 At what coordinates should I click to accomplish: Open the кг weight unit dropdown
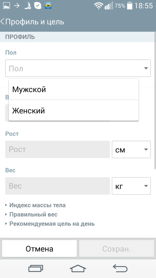(131, 186)
